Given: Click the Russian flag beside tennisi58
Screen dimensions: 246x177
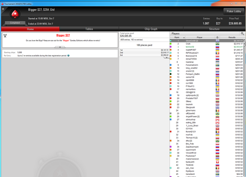Looking at the screenshot, I should (218, 47).
